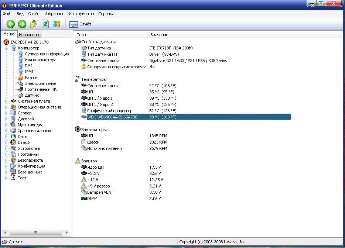This screenshot has width=345, height=248.
Task: Click the Up level arrow icon
Action: tap(34, 24)
